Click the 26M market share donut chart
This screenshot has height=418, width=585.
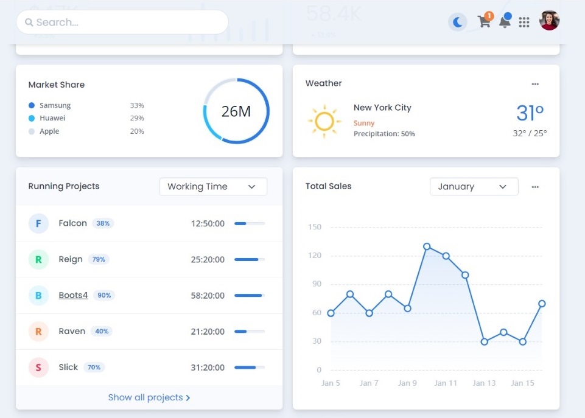(x=236, y=111)
